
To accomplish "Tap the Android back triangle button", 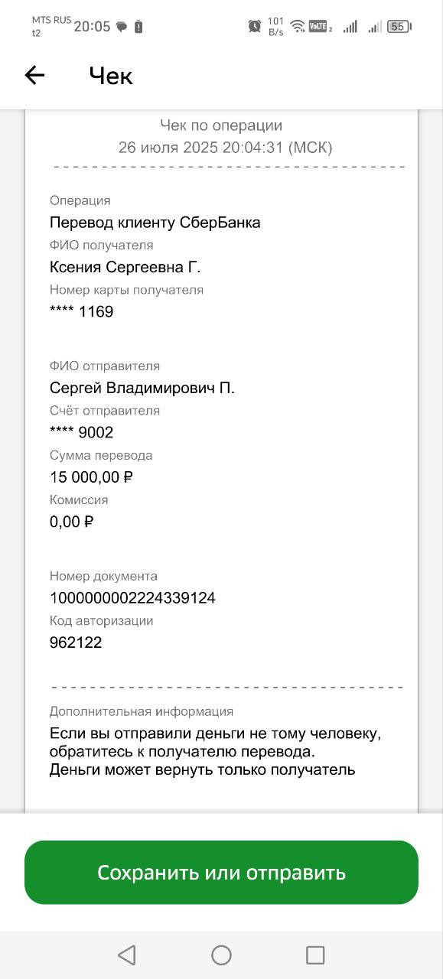I will (127, 955).
